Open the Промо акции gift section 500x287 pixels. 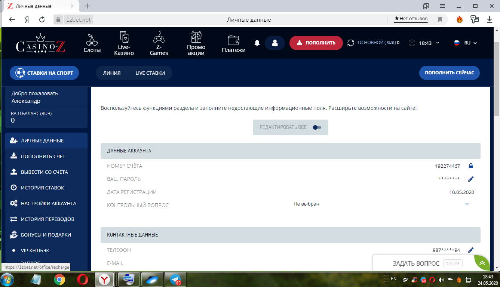coord(196,43)
